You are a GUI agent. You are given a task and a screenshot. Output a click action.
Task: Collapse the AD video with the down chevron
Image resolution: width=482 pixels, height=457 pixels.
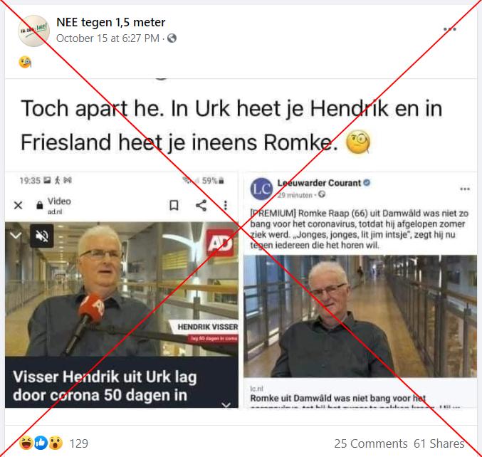[x=16, y=236]
